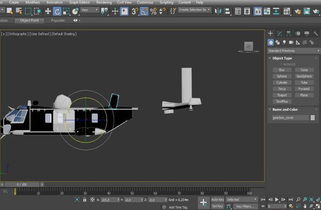
Task: Open View reference coordinate dropdown
Action: click(90, 10)
